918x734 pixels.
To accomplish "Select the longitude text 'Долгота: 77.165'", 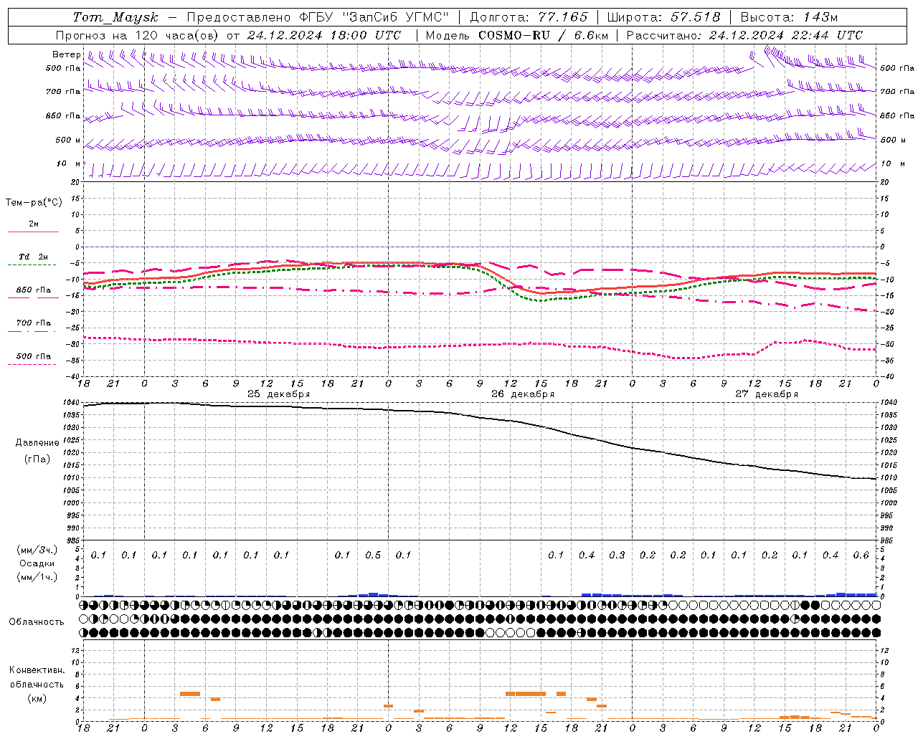I will point(529,17).
